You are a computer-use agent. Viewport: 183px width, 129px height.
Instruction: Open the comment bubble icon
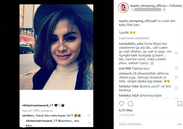130,104
